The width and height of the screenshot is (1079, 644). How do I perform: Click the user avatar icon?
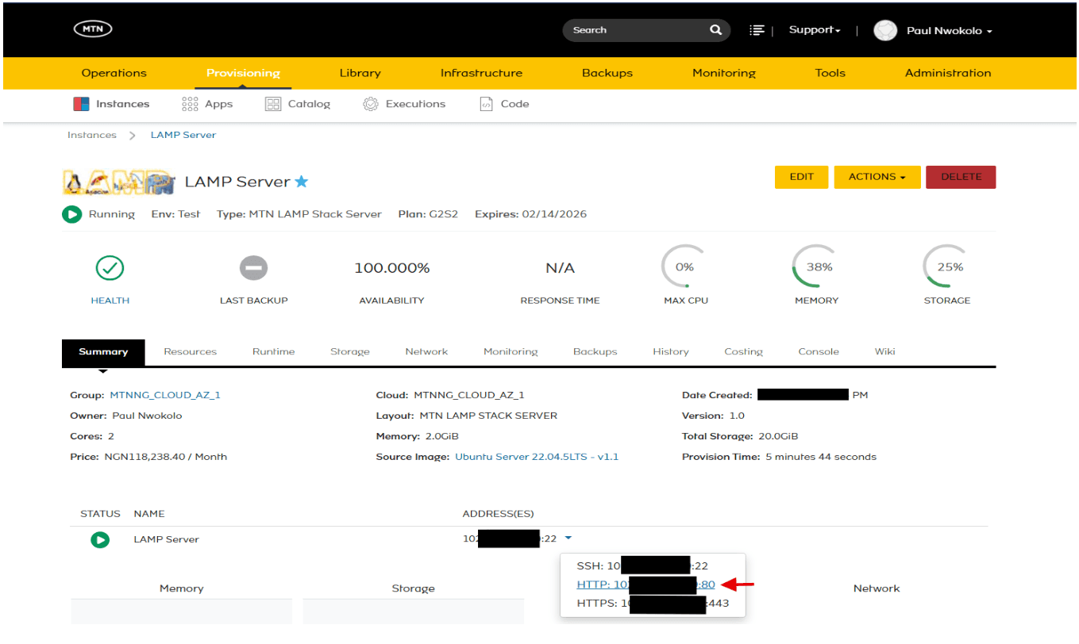coord(884,31)
